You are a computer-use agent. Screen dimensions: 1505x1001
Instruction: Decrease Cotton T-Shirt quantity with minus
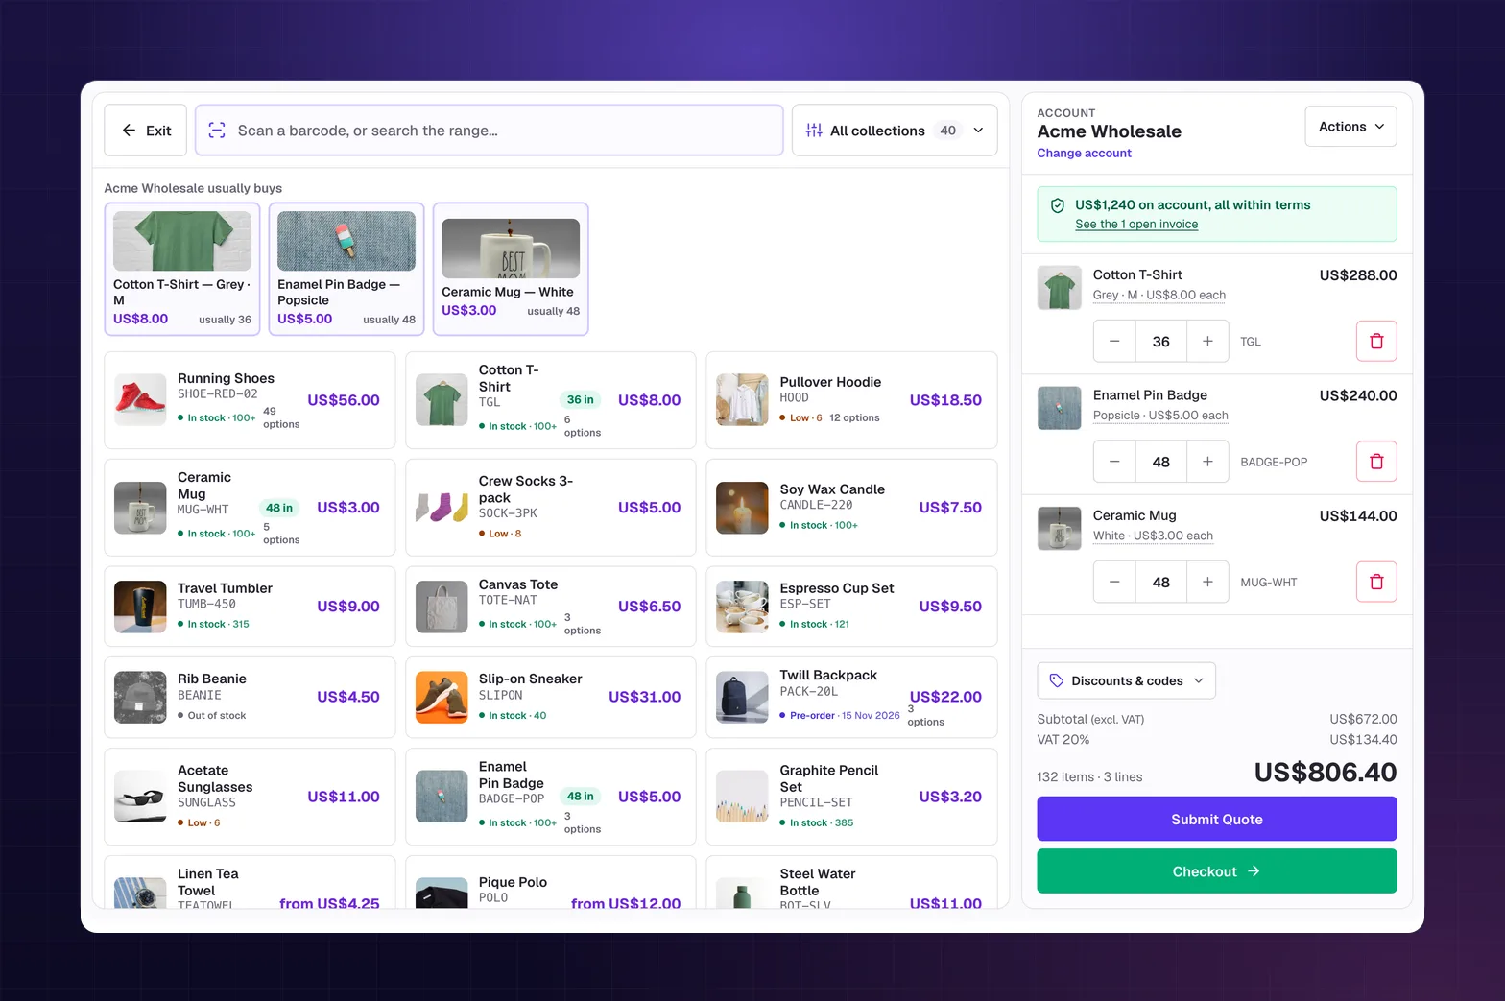tap(1114, 341)
